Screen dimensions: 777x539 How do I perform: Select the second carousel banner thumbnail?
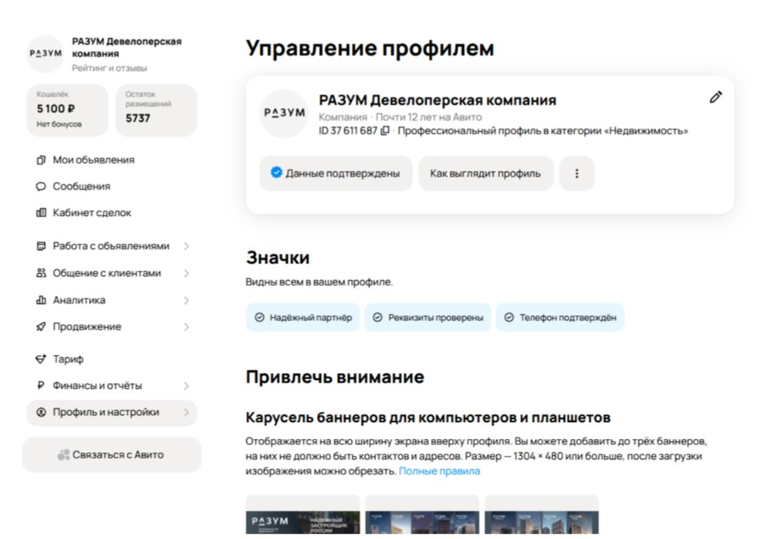[x=422, y=514]
